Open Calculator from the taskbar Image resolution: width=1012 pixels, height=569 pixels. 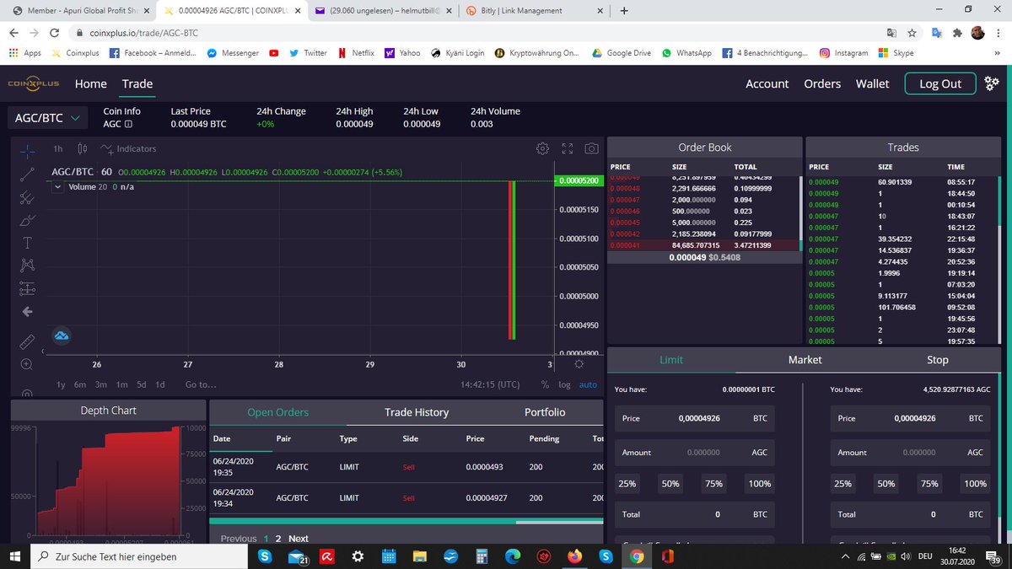pos(481,556)
